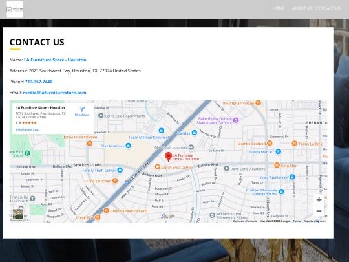The height and width of the screenshot is (262, 349).
Task: Open the HOME menu item
Action: [x=279, y=8]
